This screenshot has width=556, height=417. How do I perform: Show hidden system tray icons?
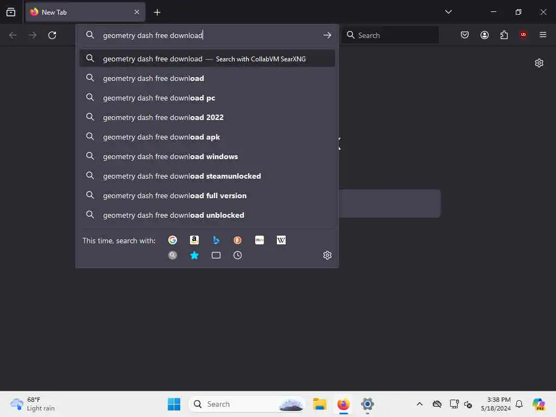[x=420, y=404]
